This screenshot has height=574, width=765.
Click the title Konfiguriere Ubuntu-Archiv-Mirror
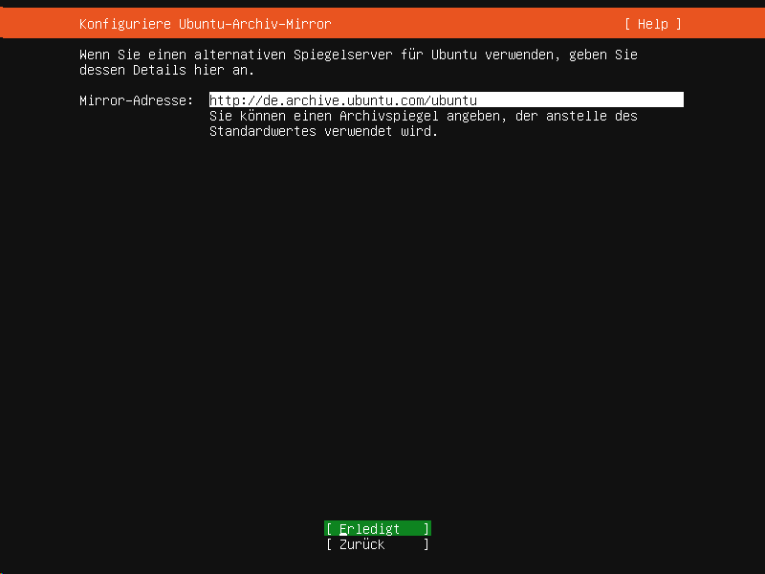(x=206, y=24)
